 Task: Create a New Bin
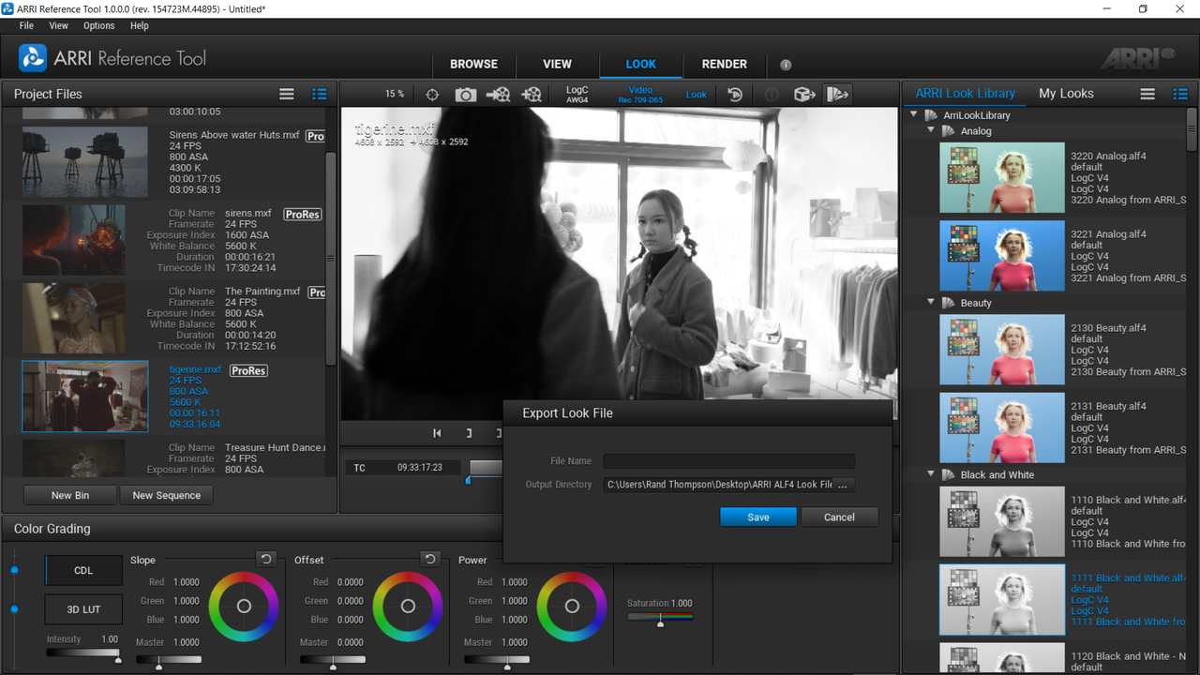click(x=70, y=495)
